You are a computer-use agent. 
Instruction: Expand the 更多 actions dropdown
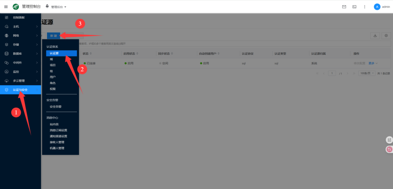coord(373,63)
